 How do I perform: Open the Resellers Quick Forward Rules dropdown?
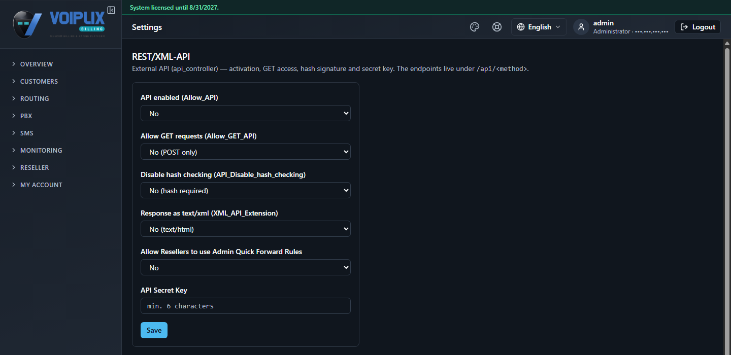tap(246, 267)
